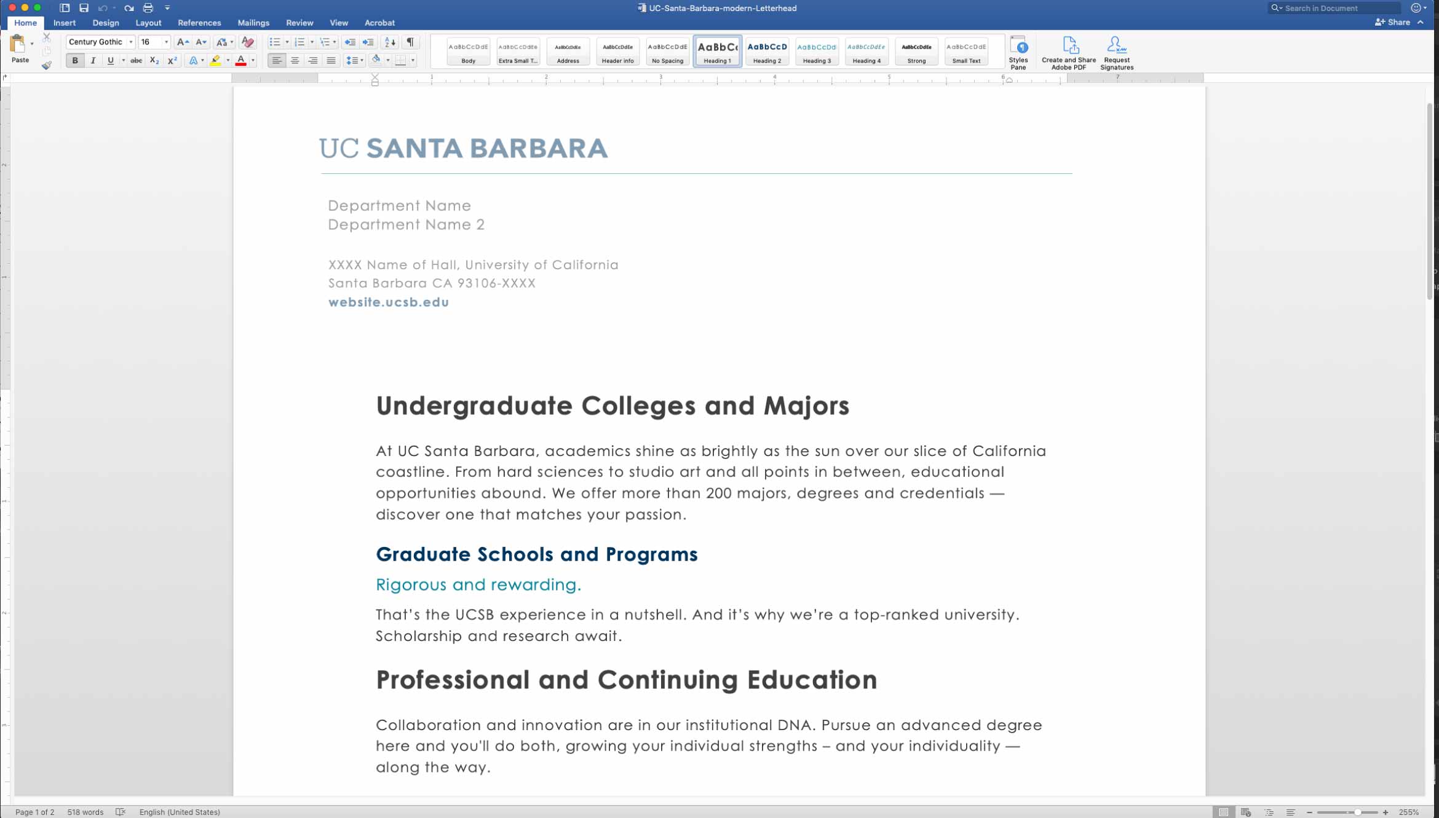
Task: Switch to the Mailings tab
Action: coord(253,23)
